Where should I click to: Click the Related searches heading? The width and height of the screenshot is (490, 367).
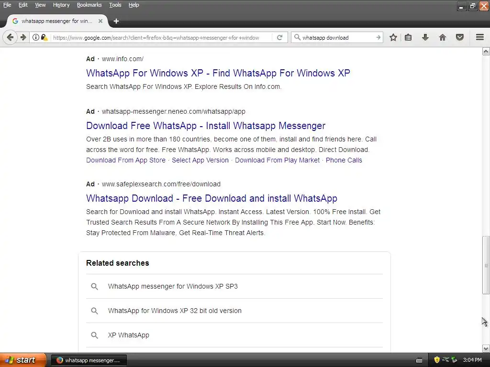[118, 263]
